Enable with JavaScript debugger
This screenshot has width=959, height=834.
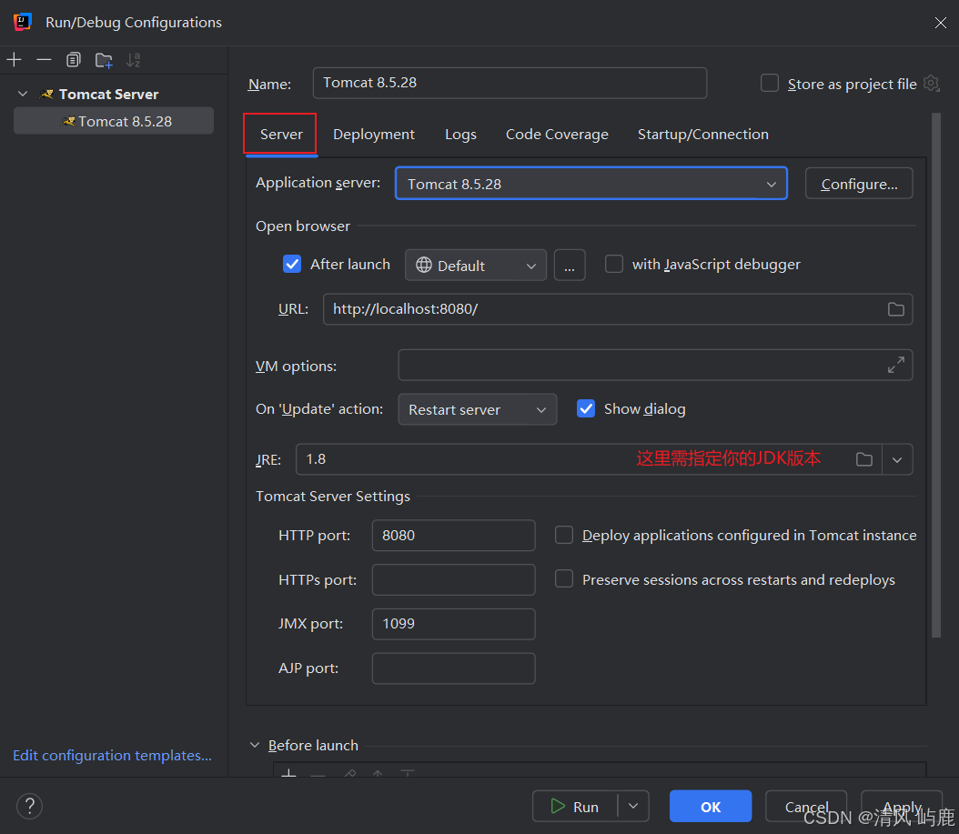click(614, 264)
